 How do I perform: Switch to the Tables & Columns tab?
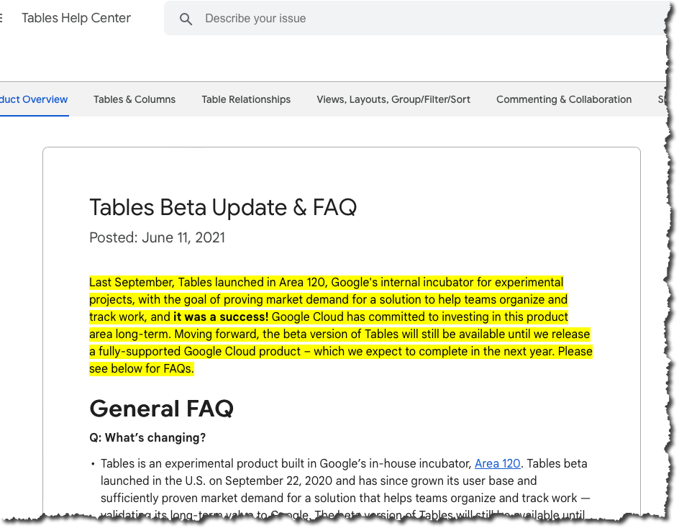click(135, 100)
